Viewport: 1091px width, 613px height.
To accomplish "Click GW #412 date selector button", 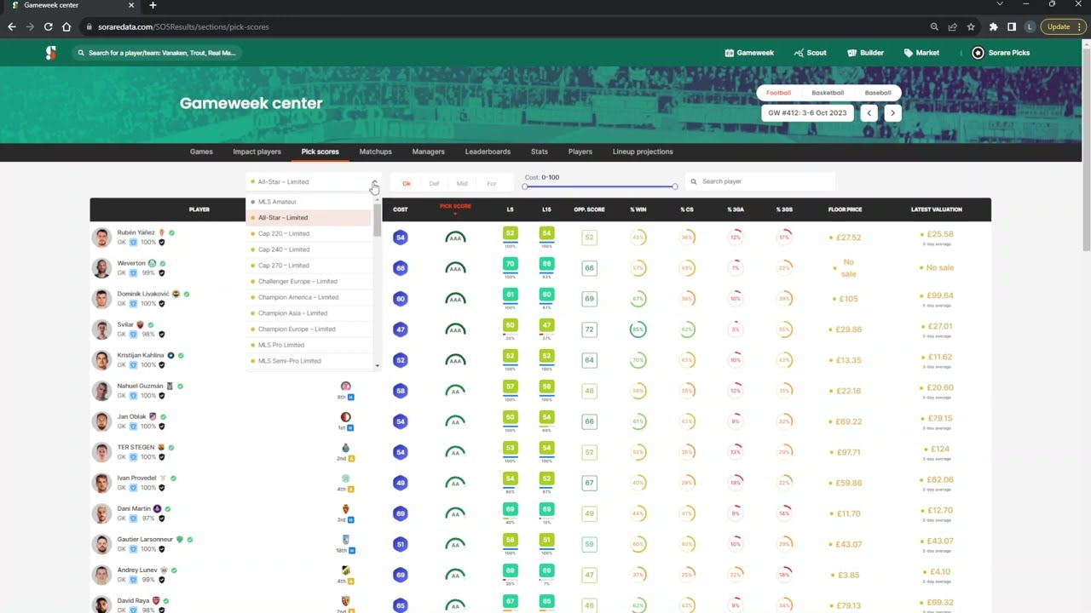I will [807, 112].
